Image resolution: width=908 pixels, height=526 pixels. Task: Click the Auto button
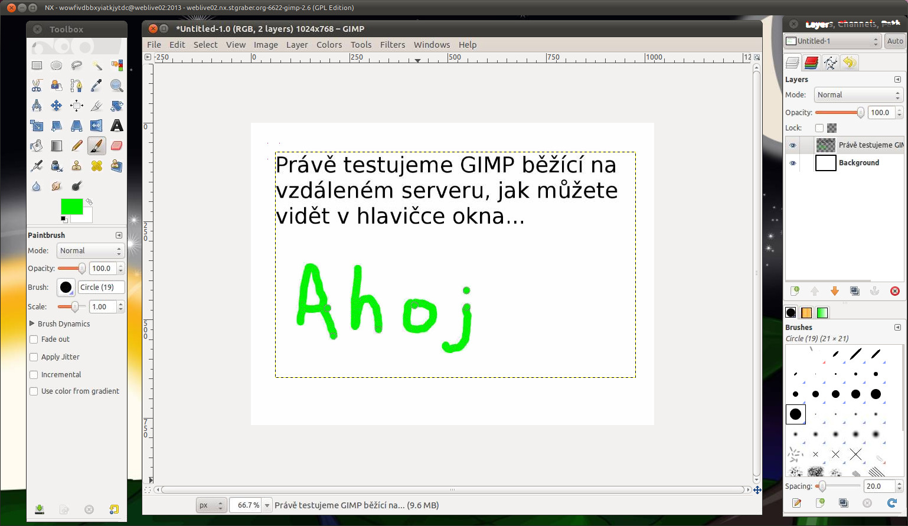[895, 41]
